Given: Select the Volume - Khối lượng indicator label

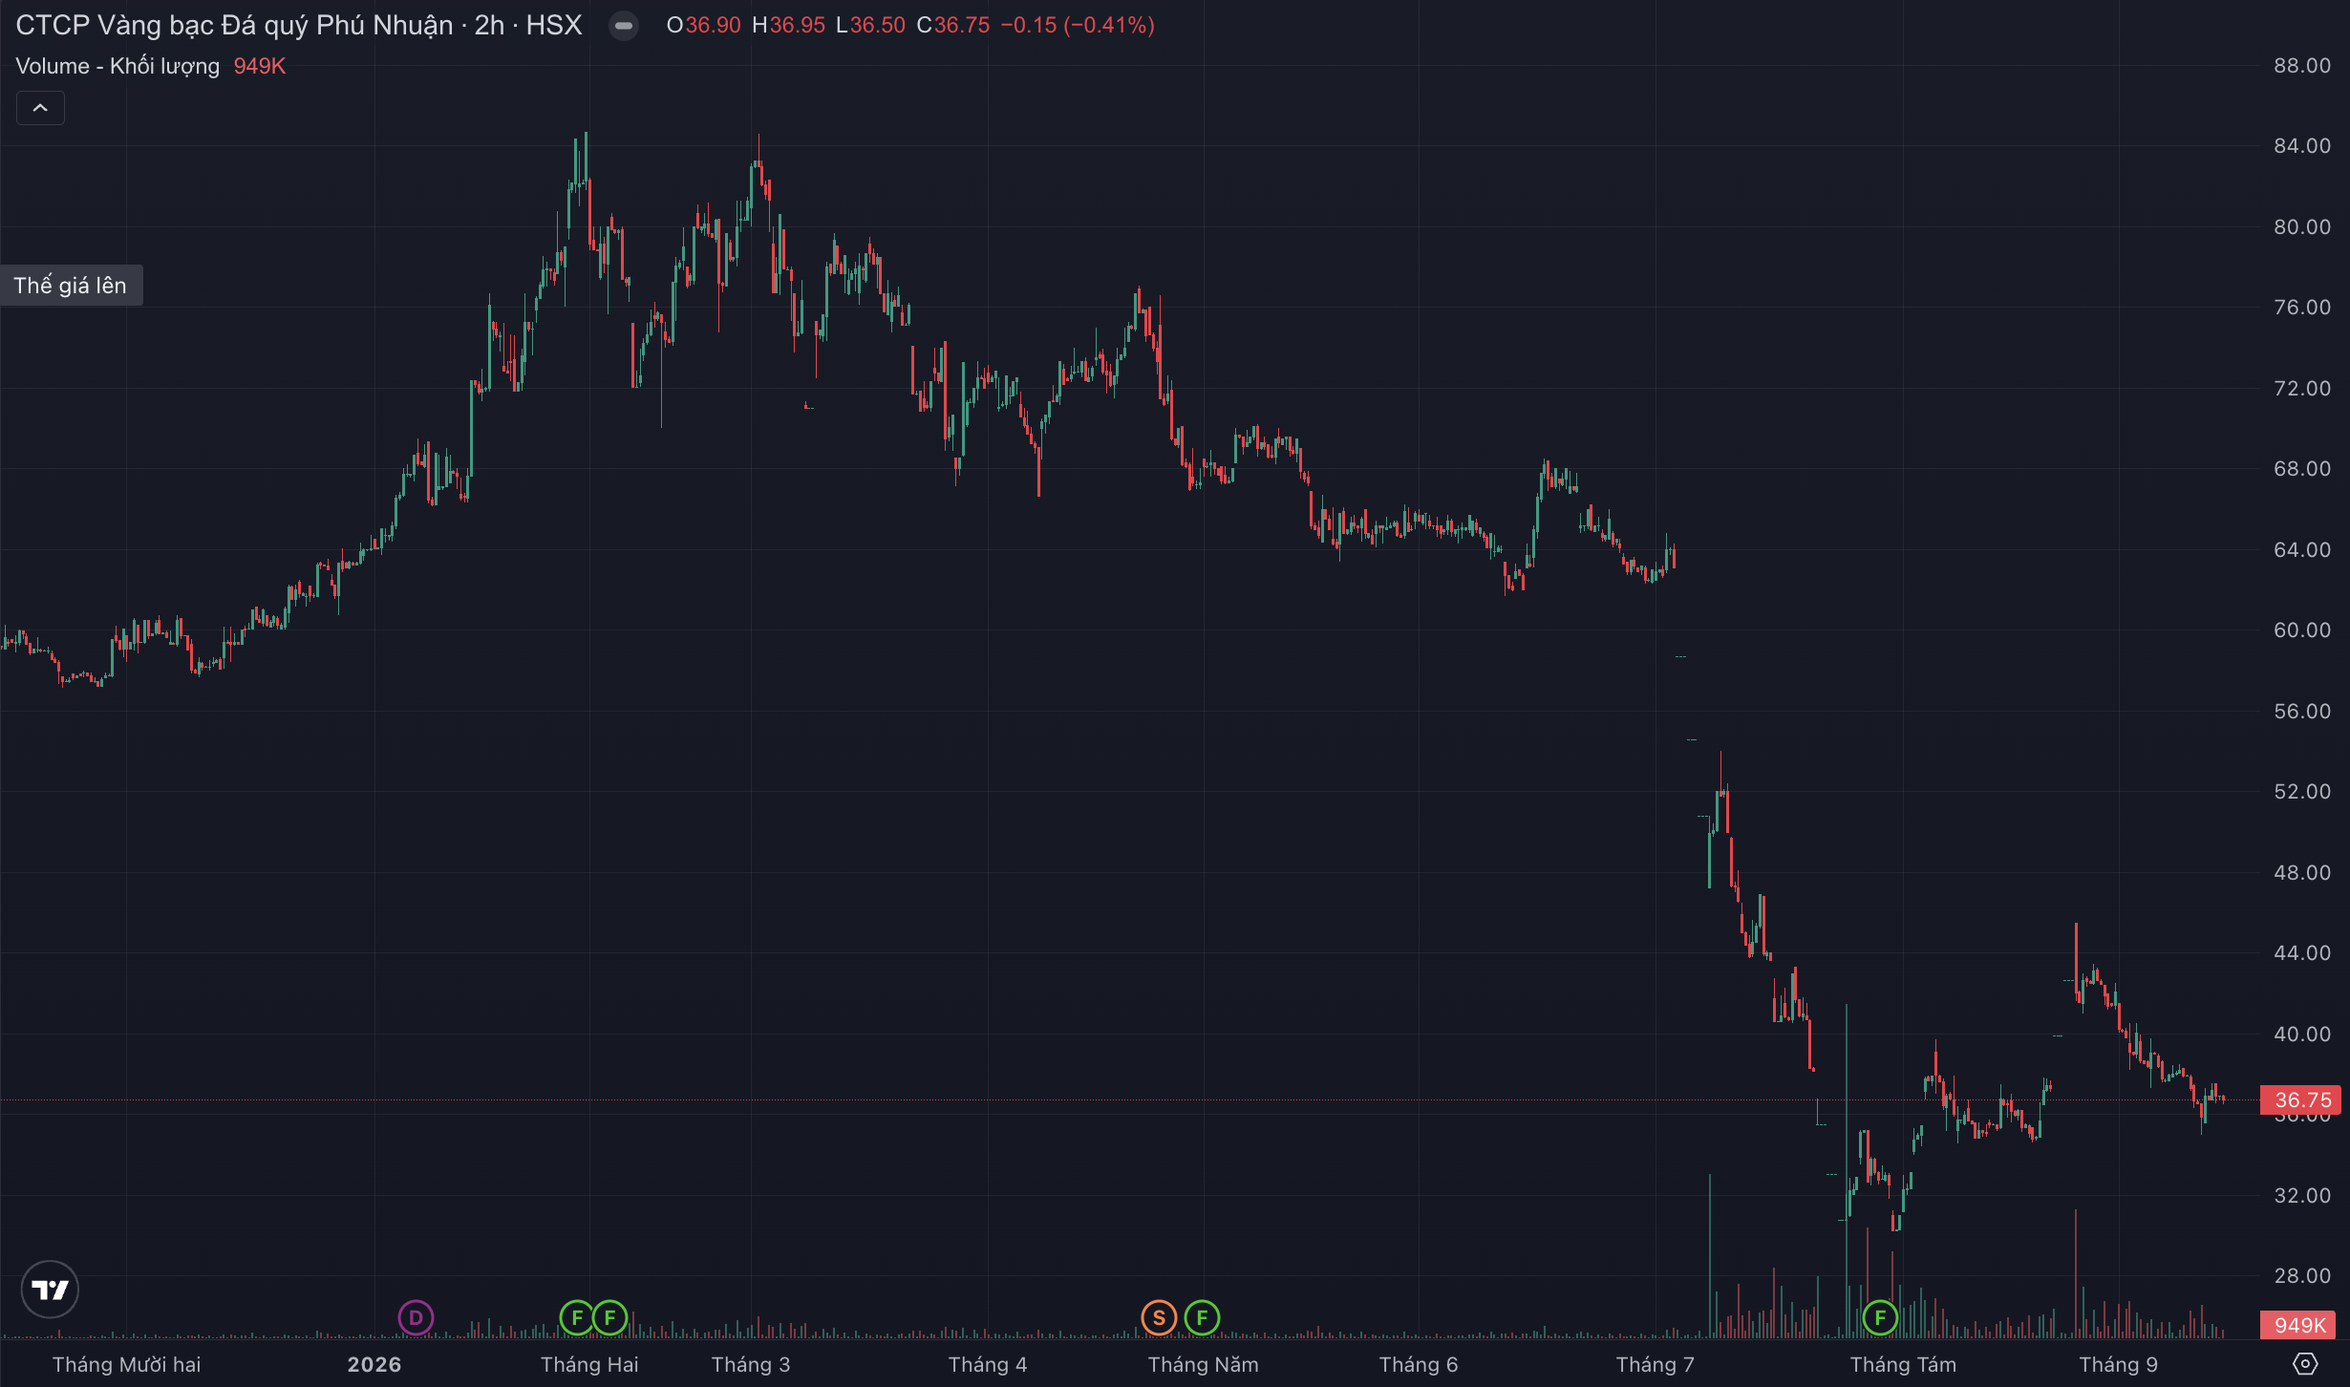Looking at the screenshot, I should coord(117,66).
